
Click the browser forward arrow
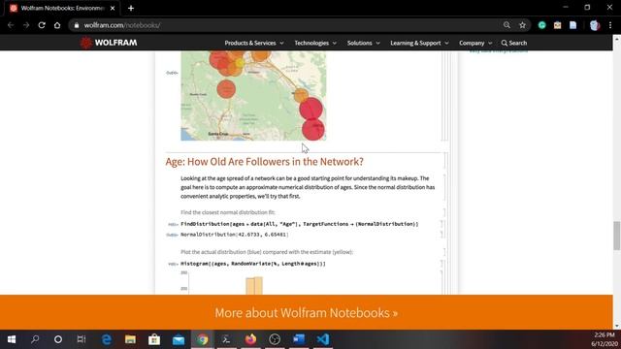click(x=26, y=25)
